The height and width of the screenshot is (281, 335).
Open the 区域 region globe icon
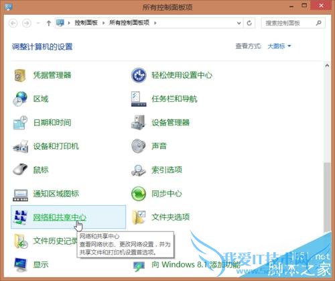20,99
